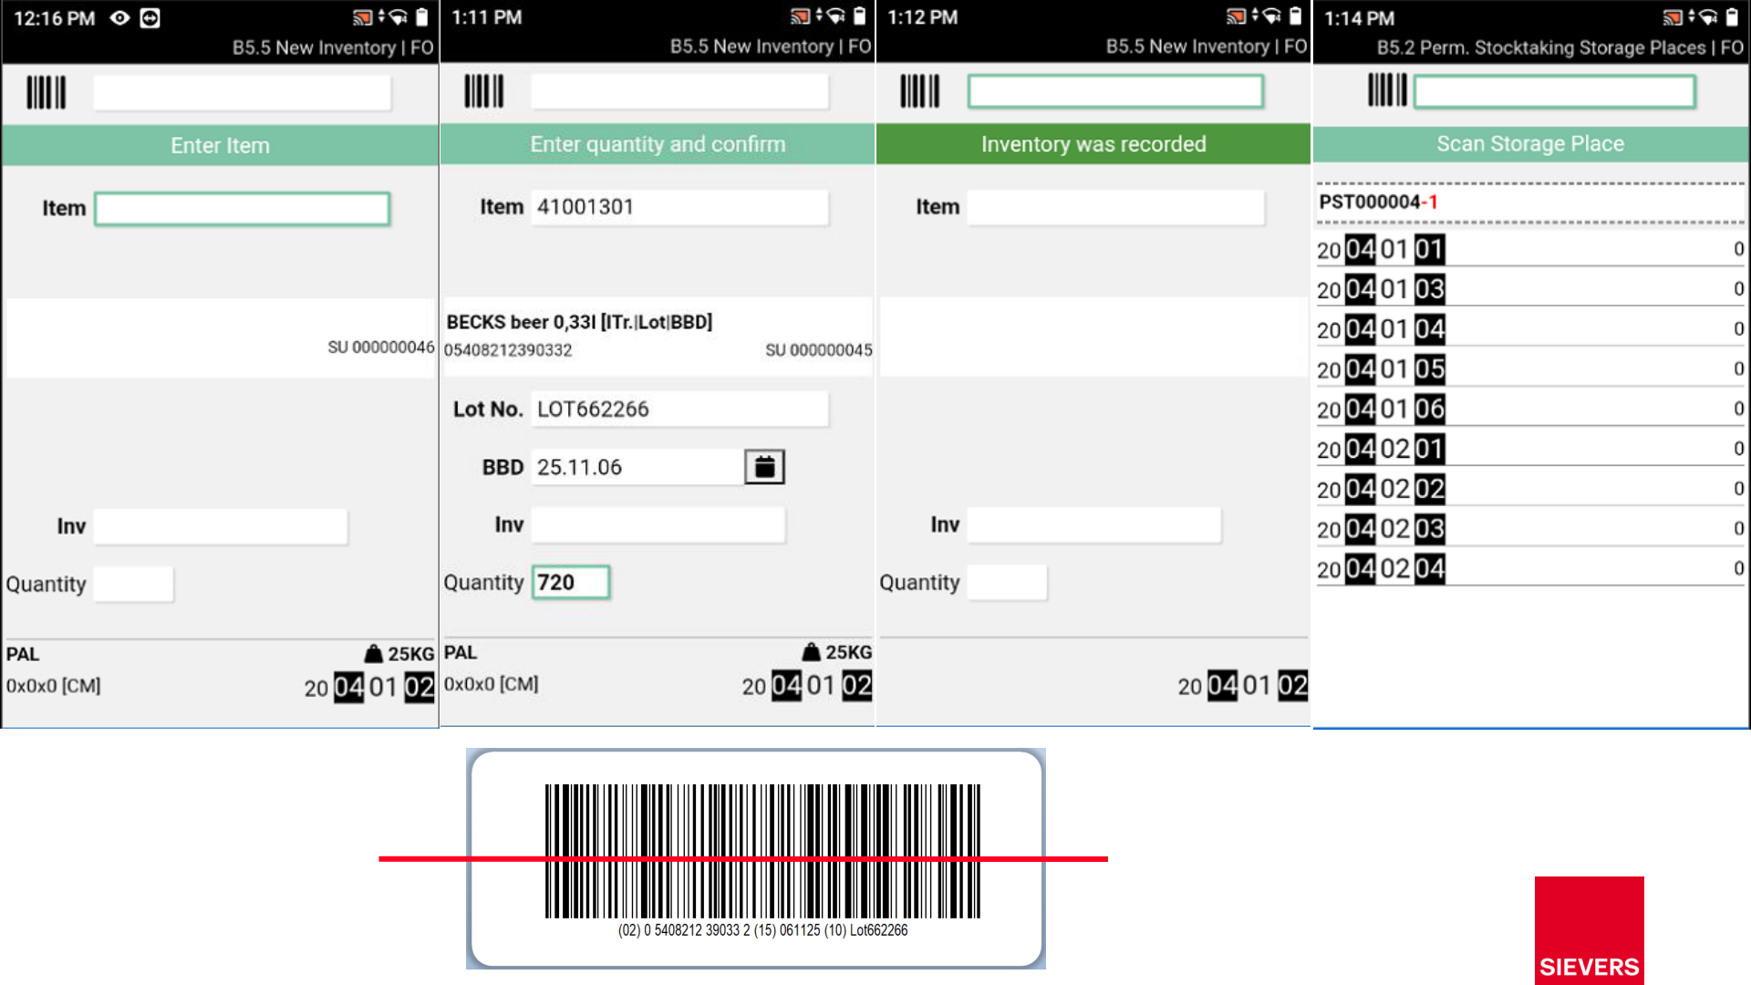Tap location 20 04 01 02 on 1:11 PM screen
Viewport: 1751px width, 985px height.
(x=807, y=686)
